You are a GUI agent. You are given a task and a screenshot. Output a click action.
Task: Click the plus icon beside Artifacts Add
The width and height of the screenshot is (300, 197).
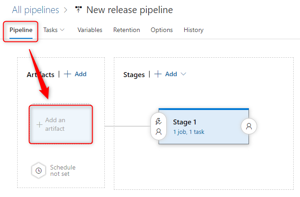(x=67, y=74)
